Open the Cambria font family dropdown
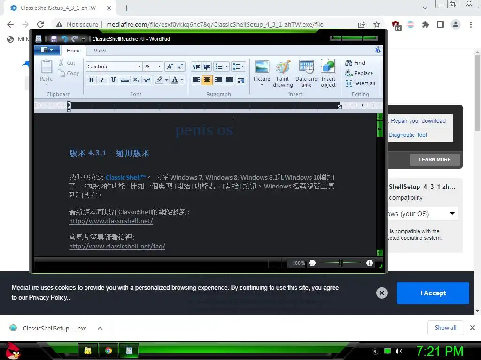This screenshot has height=360, width=481. 139,67
